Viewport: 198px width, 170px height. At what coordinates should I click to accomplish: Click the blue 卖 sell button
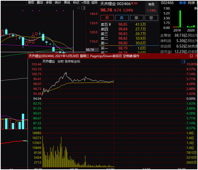[x=122, y=18]
